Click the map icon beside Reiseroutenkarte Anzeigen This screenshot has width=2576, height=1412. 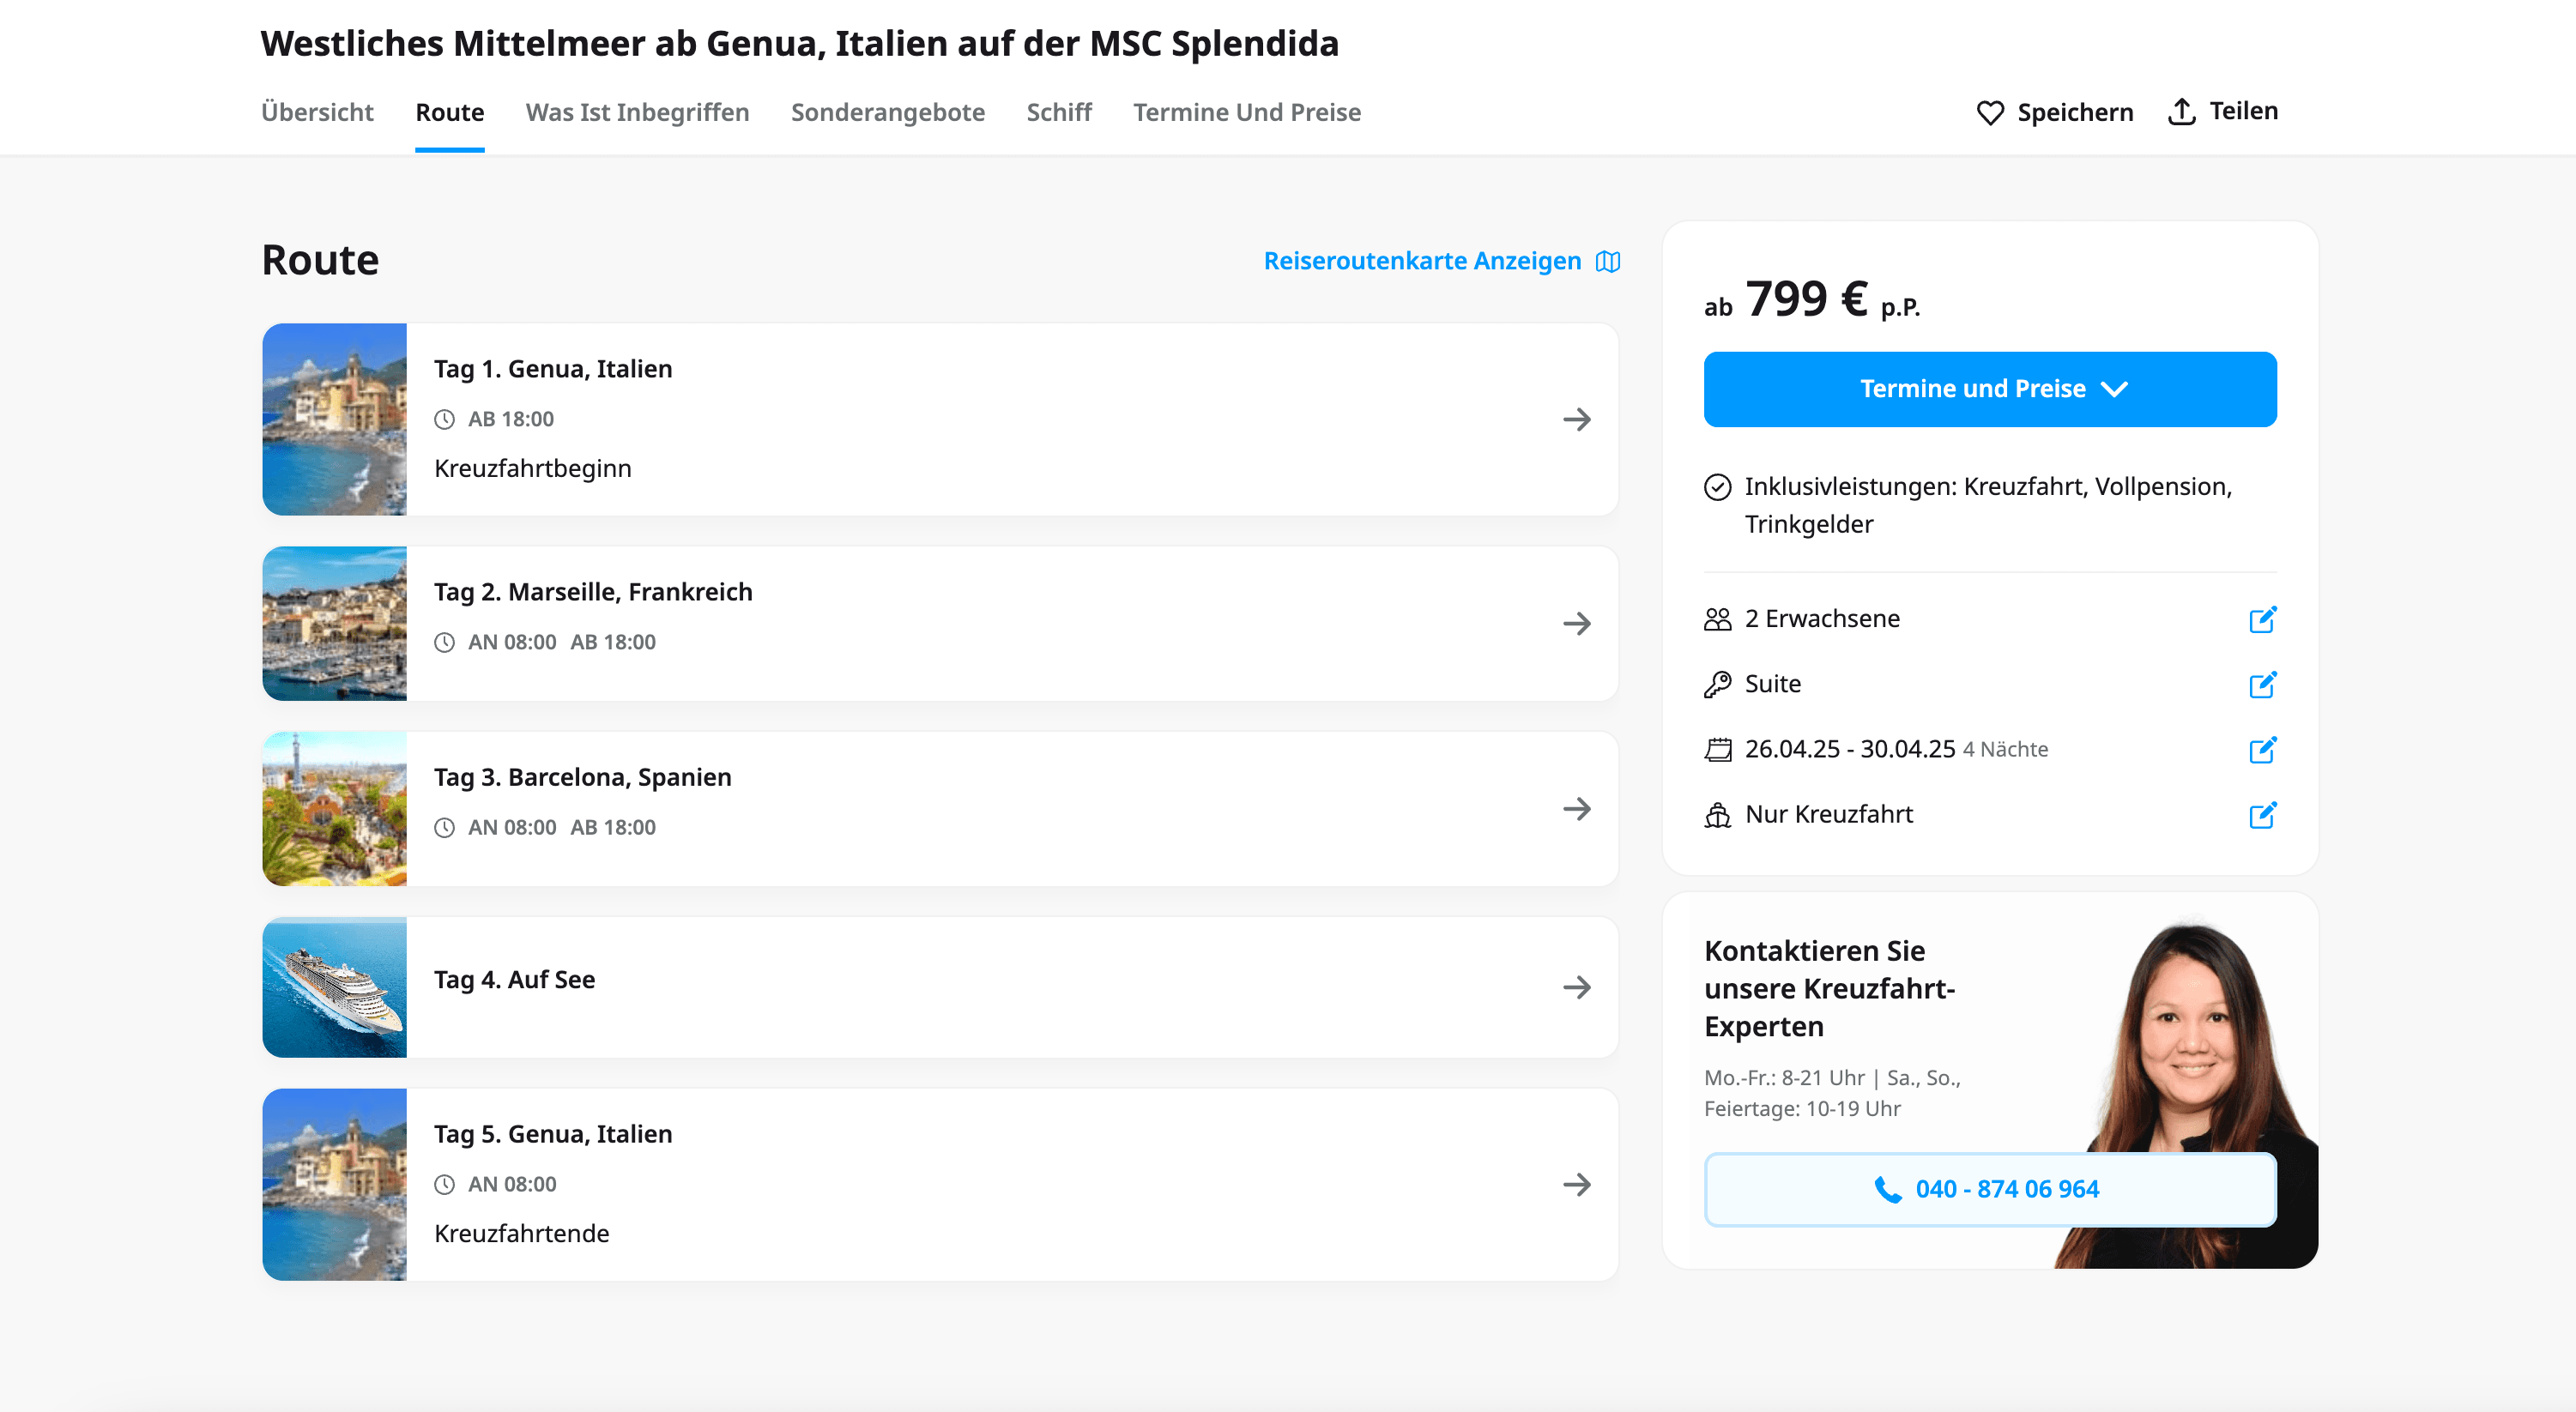tap(1607, 262)
